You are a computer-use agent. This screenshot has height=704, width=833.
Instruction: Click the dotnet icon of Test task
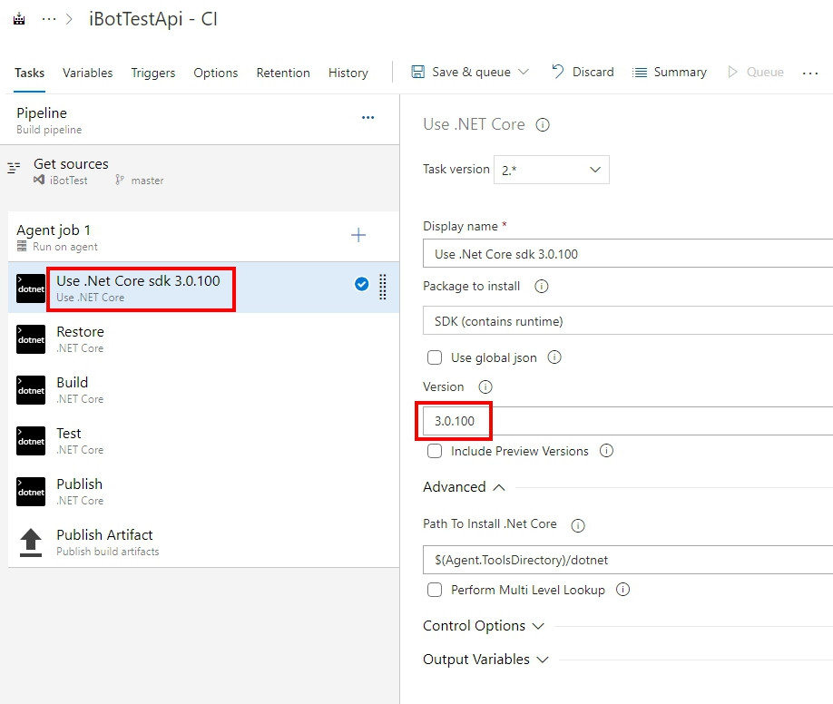coord(31,441)
